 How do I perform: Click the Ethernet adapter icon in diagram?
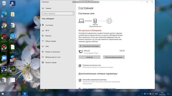pos(95,21)
